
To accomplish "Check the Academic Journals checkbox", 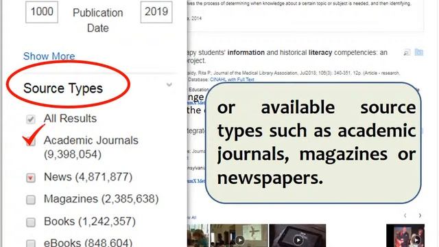I will click(31, 142).
